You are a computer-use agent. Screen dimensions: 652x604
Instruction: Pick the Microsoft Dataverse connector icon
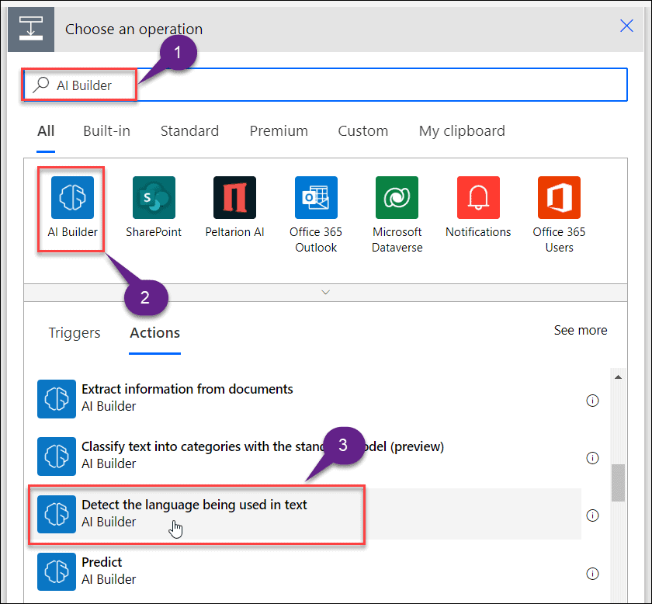(397, 197)
